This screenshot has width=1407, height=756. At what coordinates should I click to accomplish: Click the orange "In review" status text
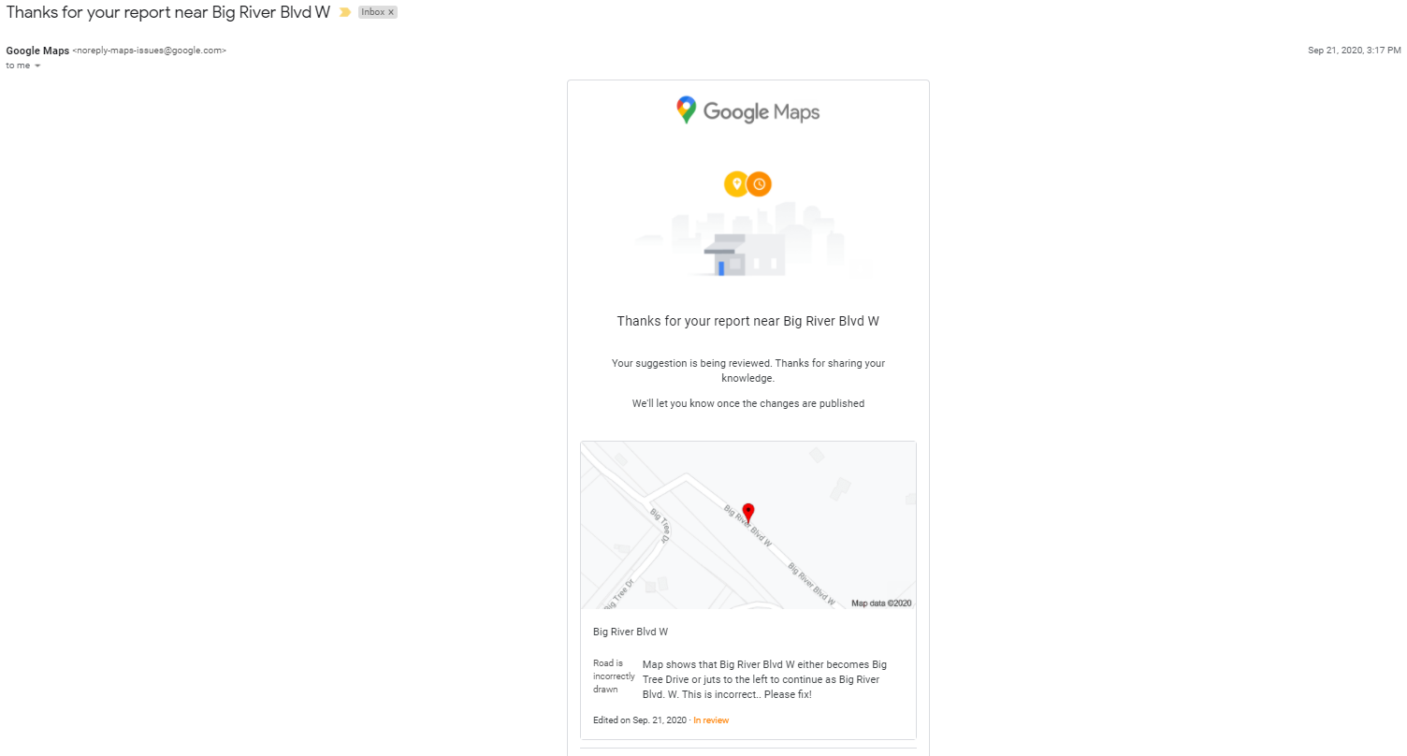711,720
